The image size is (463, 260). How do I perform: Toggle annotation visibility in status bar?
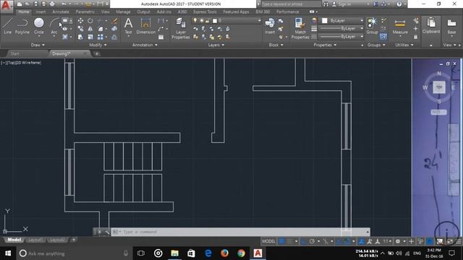362,241
